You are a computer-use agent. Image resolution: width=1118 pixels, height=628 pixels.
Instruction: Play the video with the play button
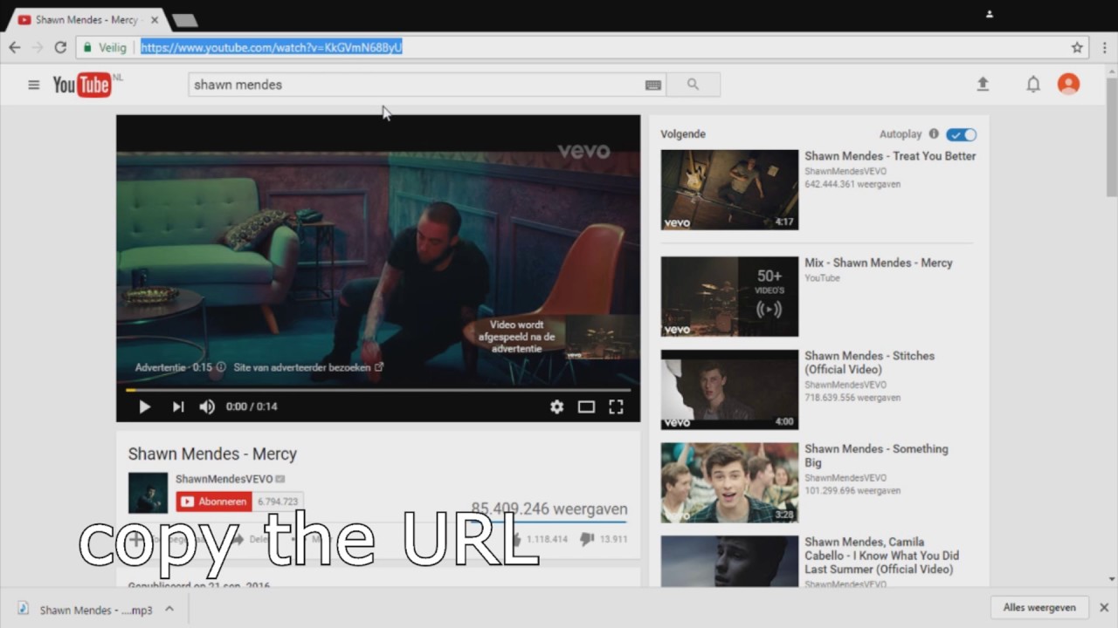click(x=145, y=406)
